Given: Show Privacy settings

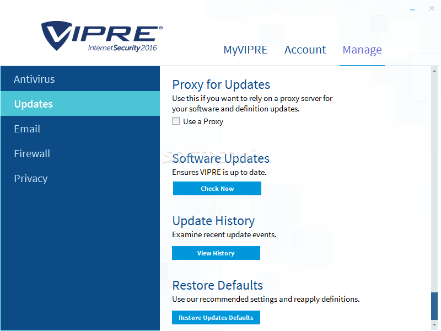Looking at the screenshot, I should tap(80, 178).
